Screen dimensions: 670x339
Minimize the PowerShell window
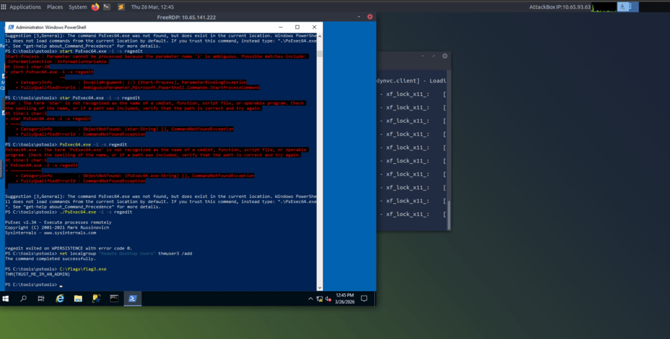[x=280, y=27]
